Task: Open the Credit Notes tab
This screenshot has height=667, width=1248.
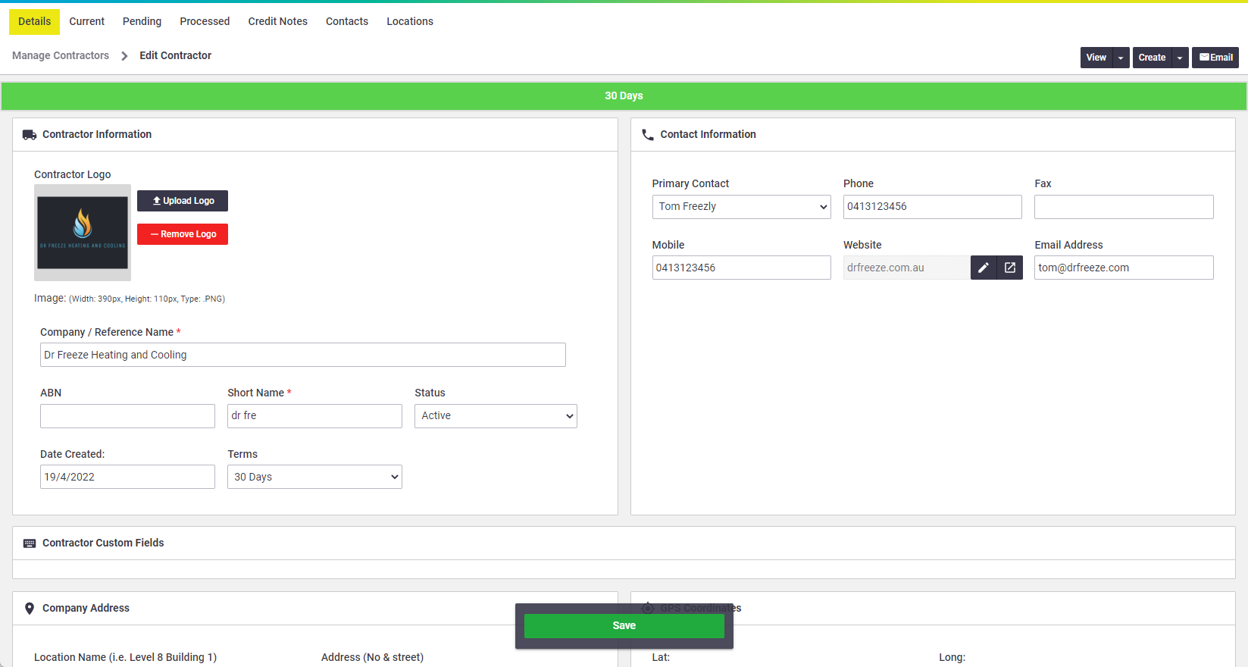Action: coord(278,21)
